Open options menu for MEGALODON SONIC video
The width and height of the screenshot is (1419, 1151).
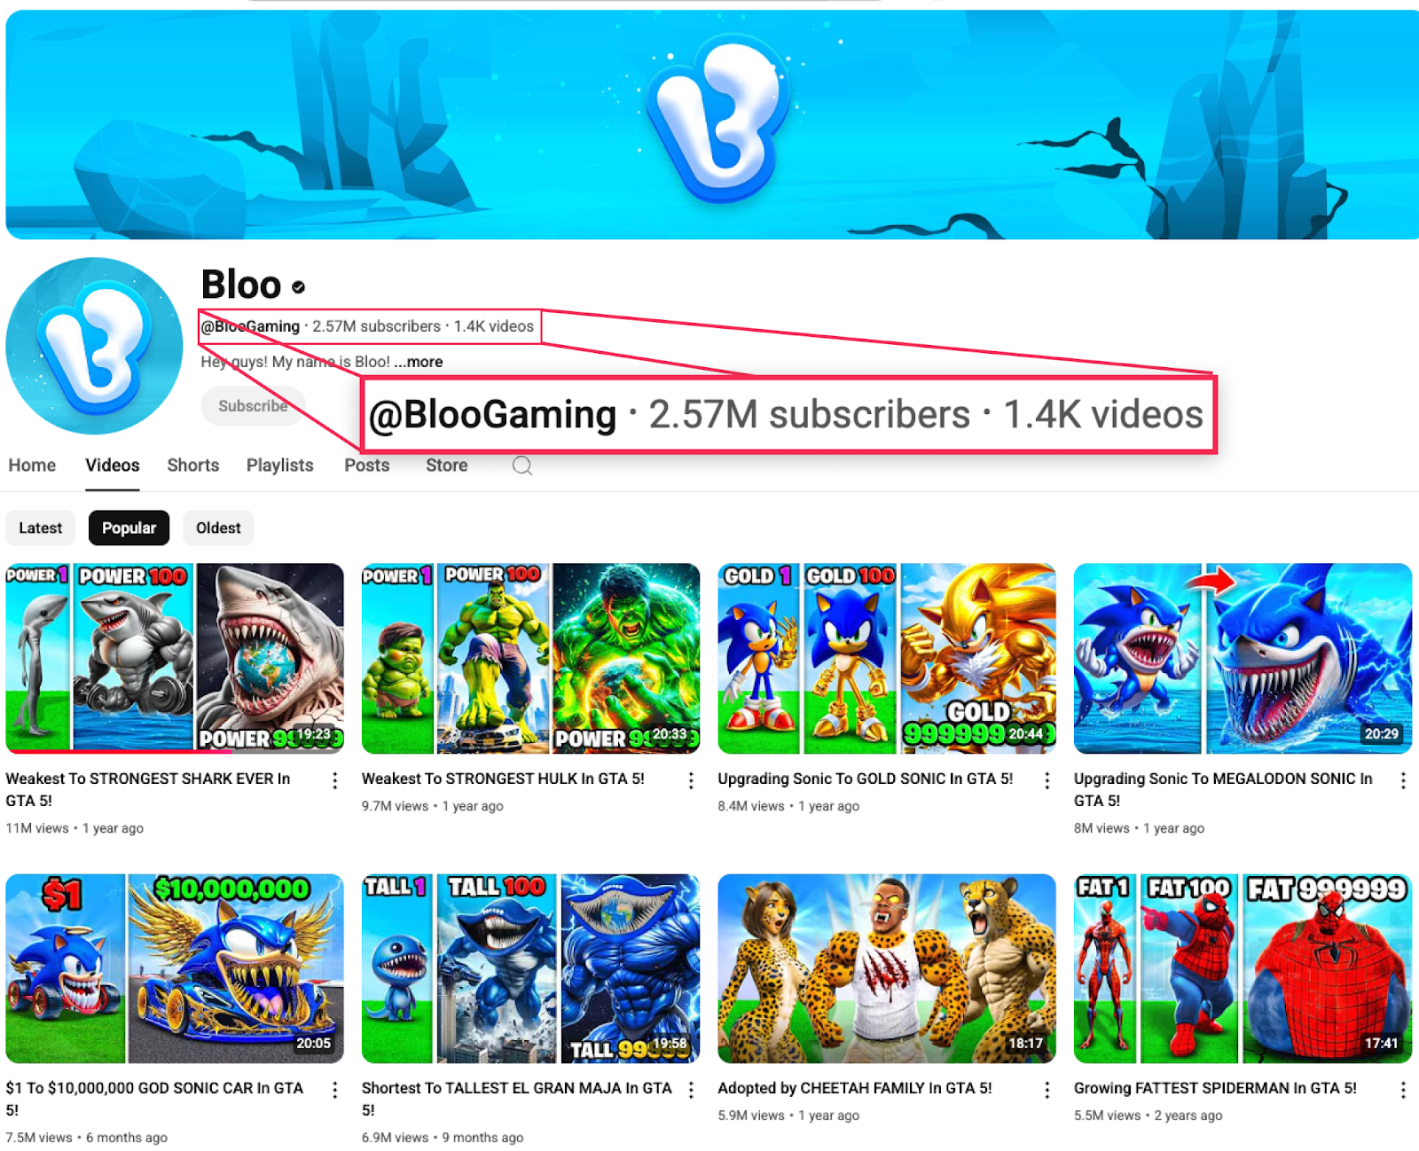pyautogui.click(x=1403, y=780)
